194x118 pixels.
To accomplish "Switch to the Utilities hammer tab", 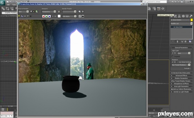I will point(191,16).
